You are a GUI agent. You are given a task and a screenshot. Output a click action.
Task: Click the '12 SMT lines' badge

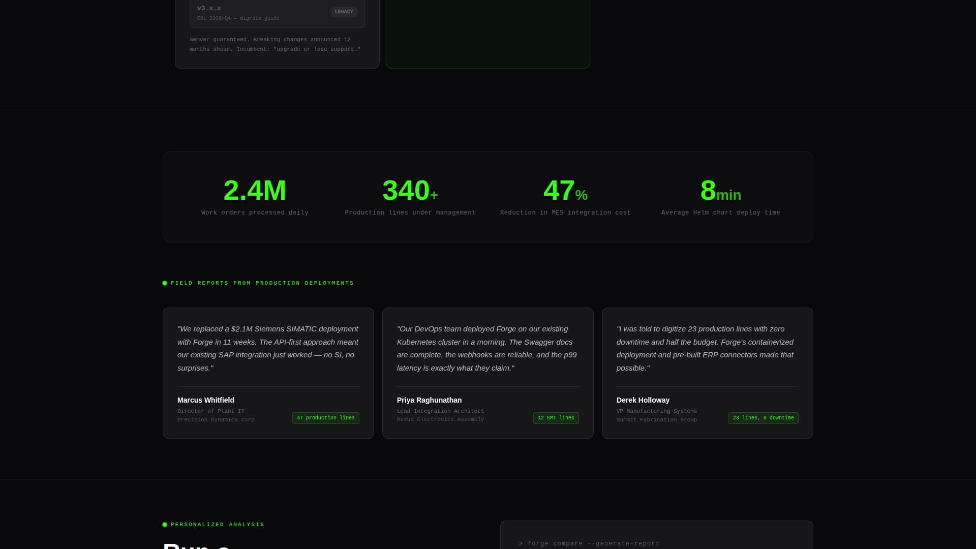pos(556,418)
